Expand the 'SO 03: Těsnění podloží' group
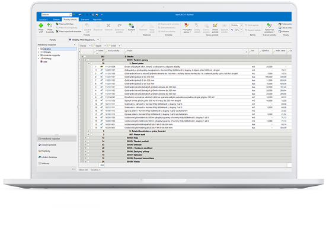 point(85,141)
